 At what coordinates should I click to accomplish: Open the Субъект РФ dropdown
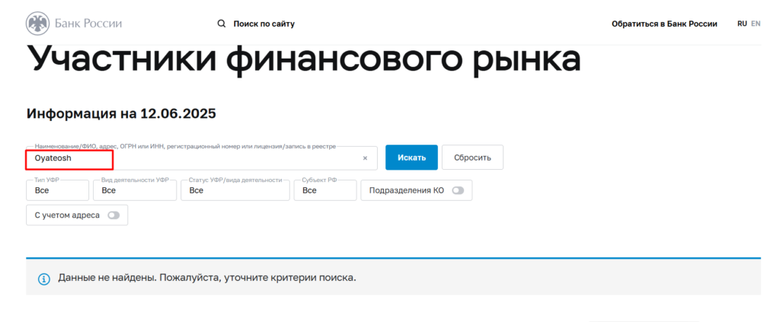325,190
